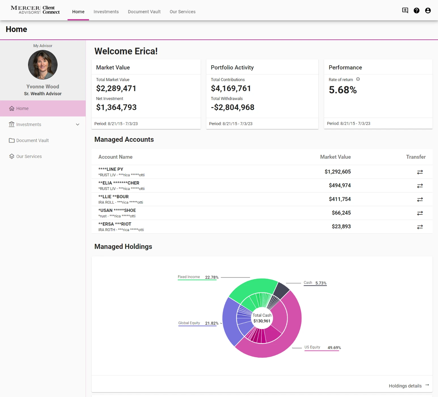Select Investments in the sidebar menu
438x397 pixels.
pos(43,124)
